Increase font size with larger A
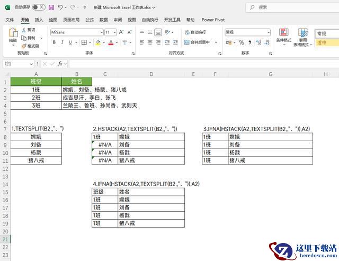This screenshot has height=261, width=339. click(x=121, y=32)
